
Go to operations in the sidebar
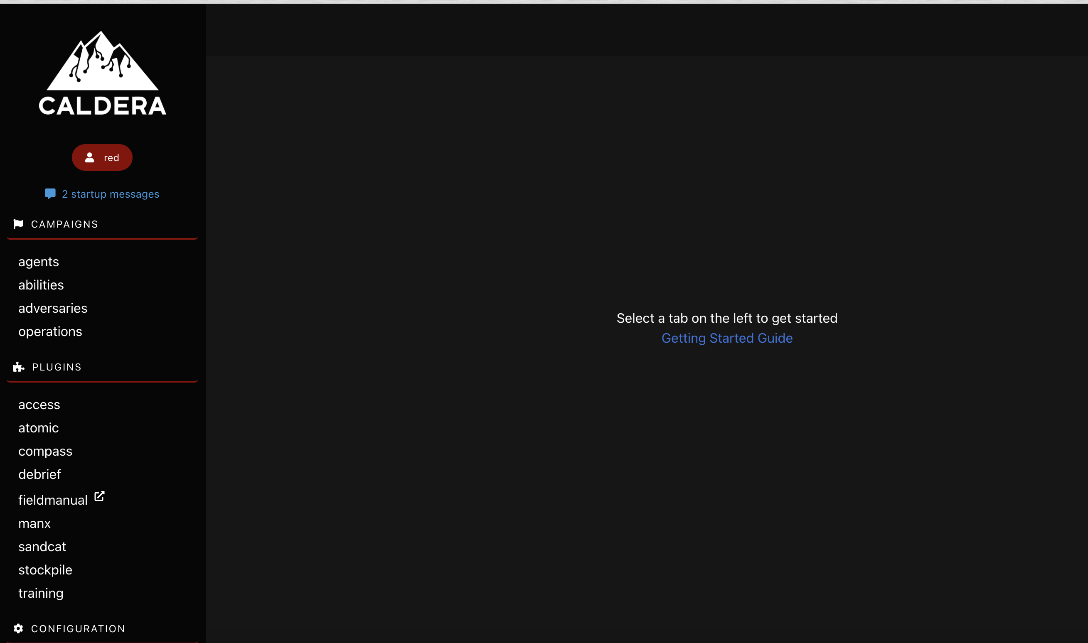pyautogui.click(x=50, y=331)
